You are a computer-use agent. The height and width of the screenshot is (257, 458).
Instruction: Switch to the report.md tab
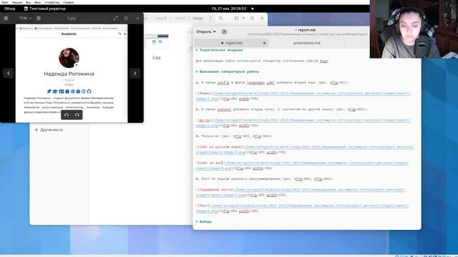point(231,43)
